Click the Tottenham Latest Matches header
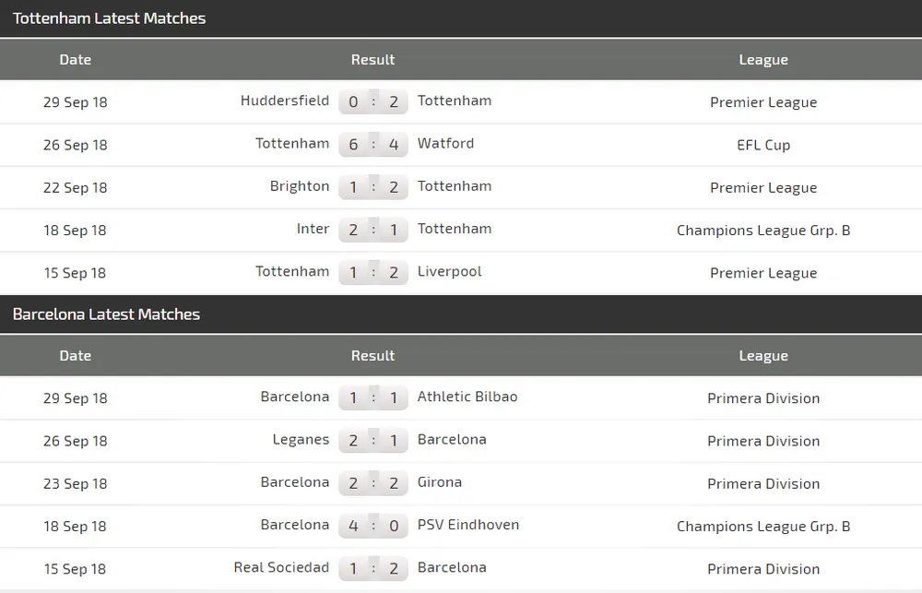This screenshot has width=922, height=593. click(x=109, y=18)
